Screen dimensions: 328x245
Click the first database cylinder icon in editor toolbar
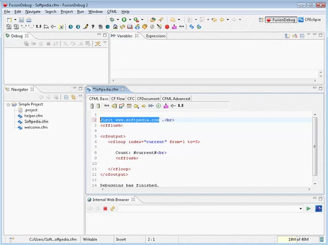click(x=92, y=106)
